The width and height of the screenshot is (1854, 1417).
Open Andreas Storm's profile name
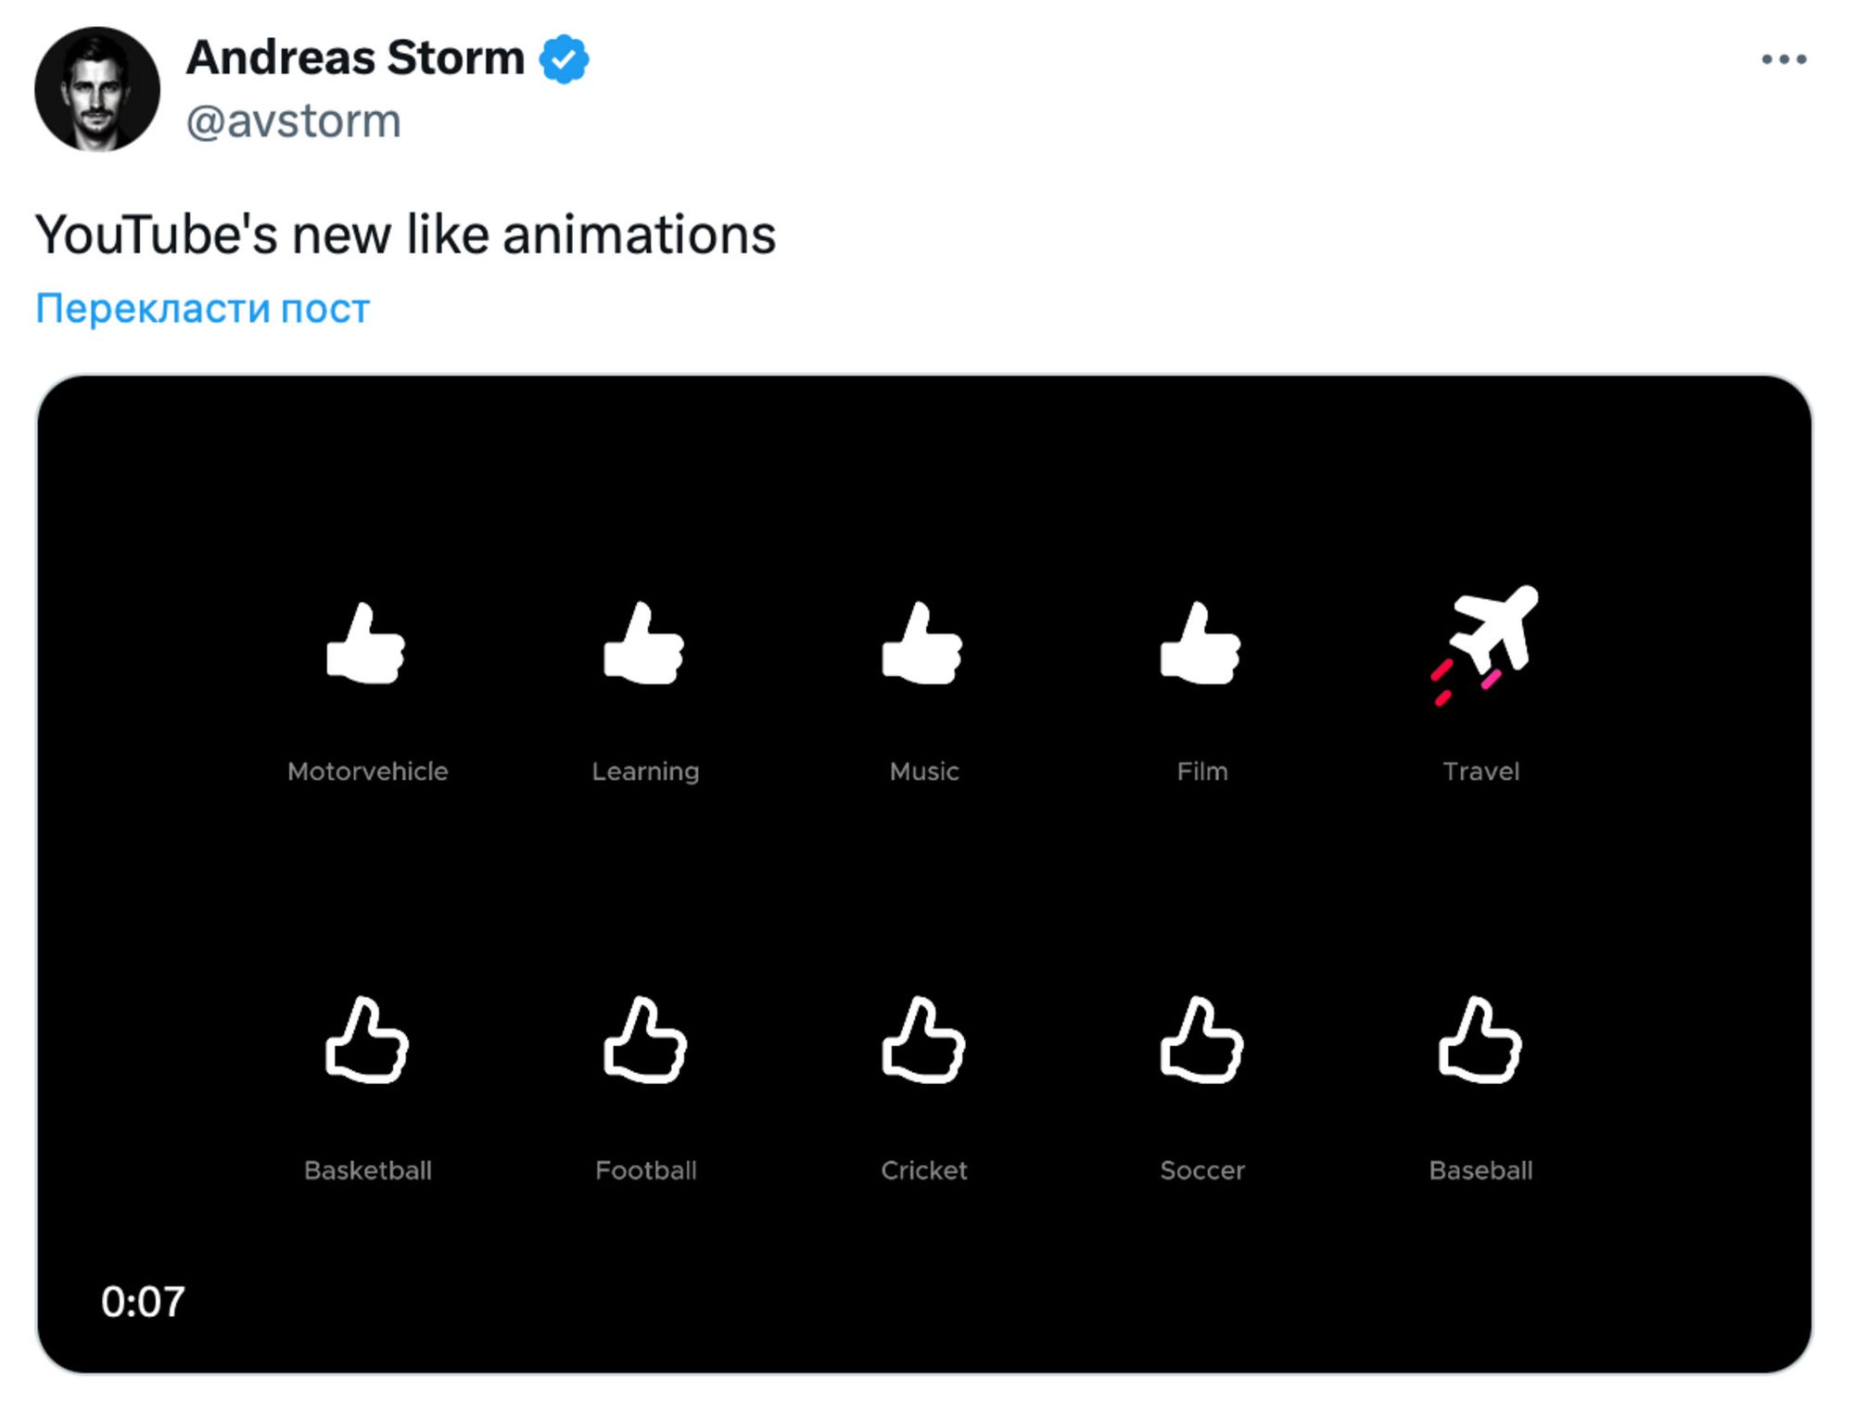point(355,57)
